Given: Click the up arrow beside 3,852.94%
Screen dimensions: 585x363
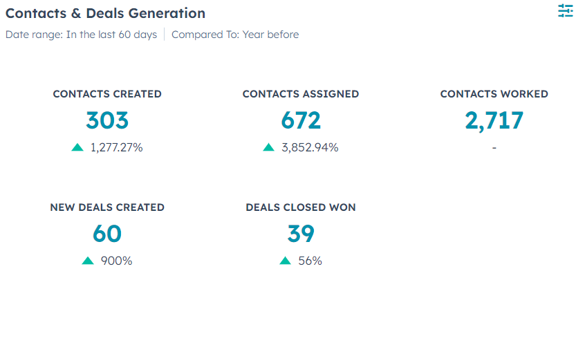Looking at the screenshot, I should click(269, 147).
